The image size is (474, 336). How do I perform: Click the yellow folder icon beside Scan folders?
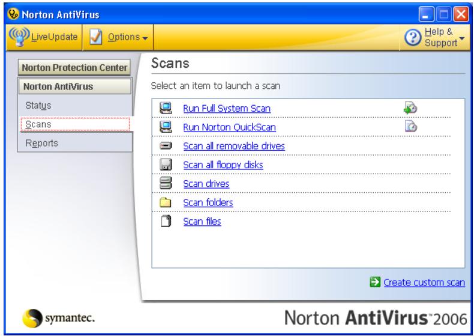tap(166, 202)
